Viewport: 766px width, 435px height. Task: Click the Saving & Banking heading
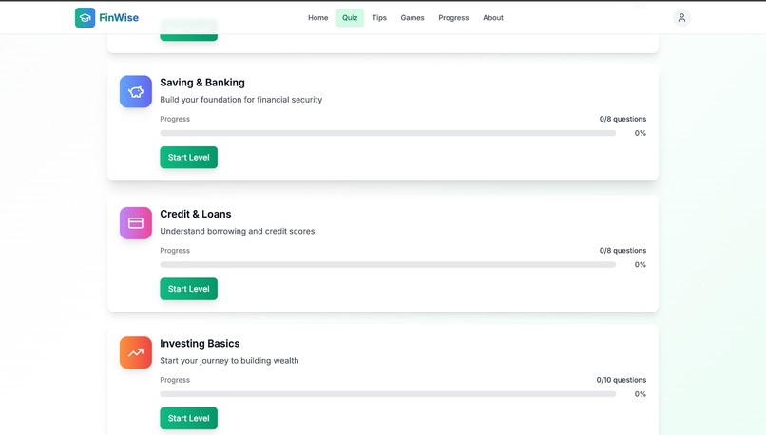[202, 83]
